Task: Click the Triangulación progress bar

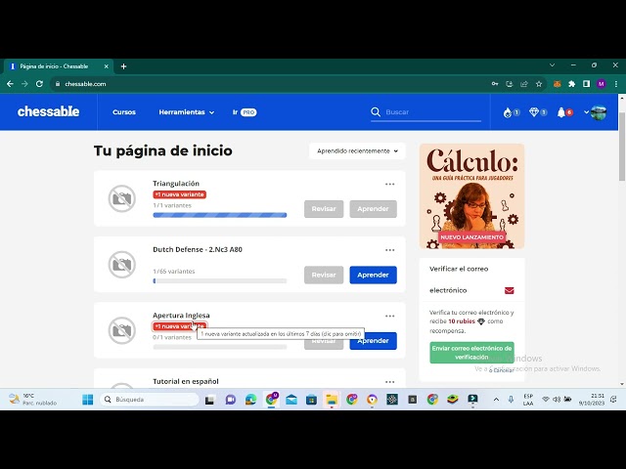Action: coord(219,215)
